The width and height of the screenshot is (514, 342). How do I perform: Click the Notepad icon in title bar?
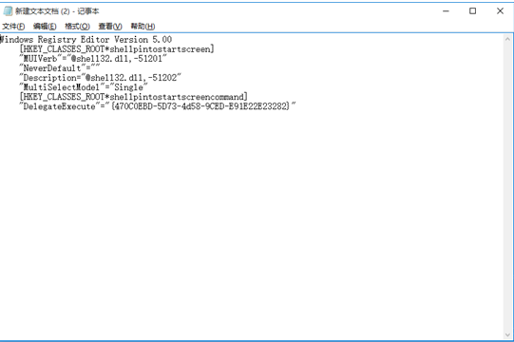[8, 11]
